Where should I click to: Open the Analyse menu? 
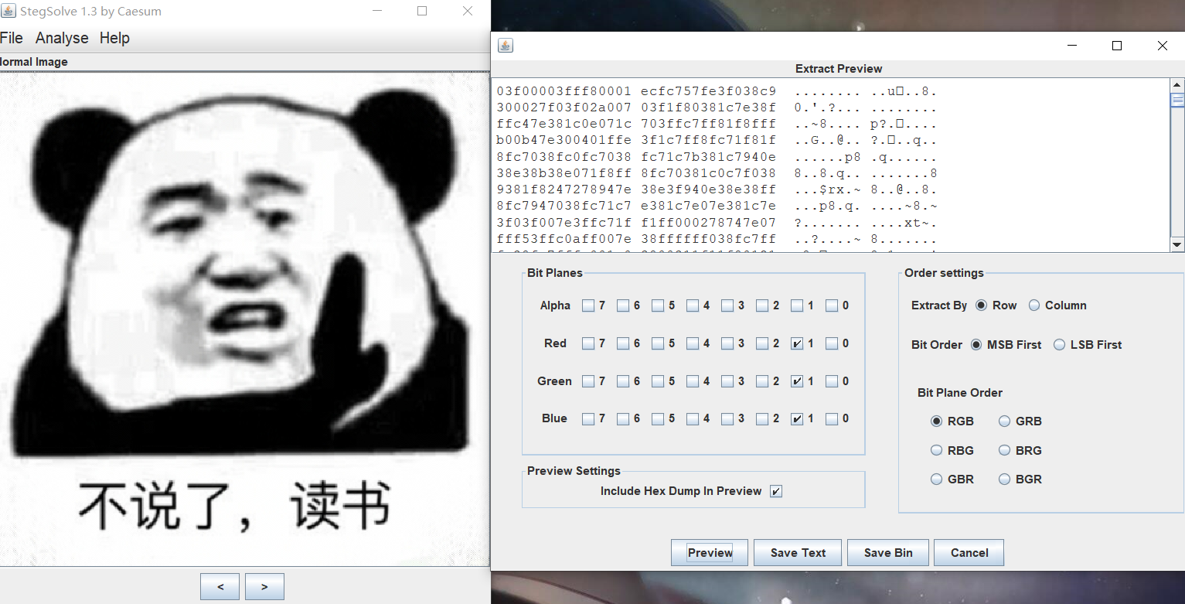point(62,38)
